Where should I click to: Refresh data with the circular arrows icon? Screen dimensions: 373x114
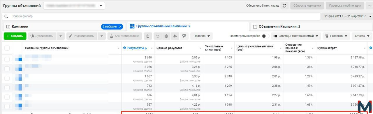[284, 6]
